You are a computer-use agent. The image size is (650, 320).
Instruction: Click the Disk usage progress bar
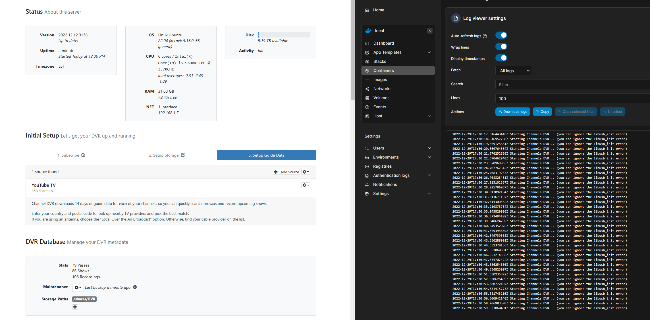[284, 35]
